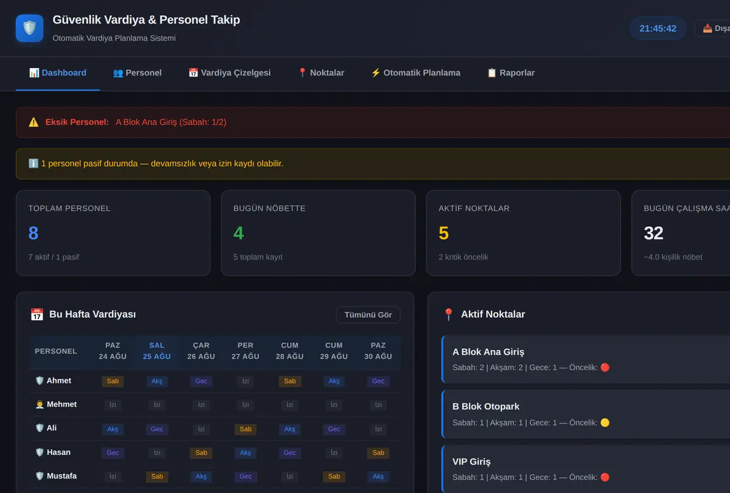The width and height of the screenshot is (730, 493).
Task: Click the yellow priority dot on B Blok Otopark
Action: [605, 422]
